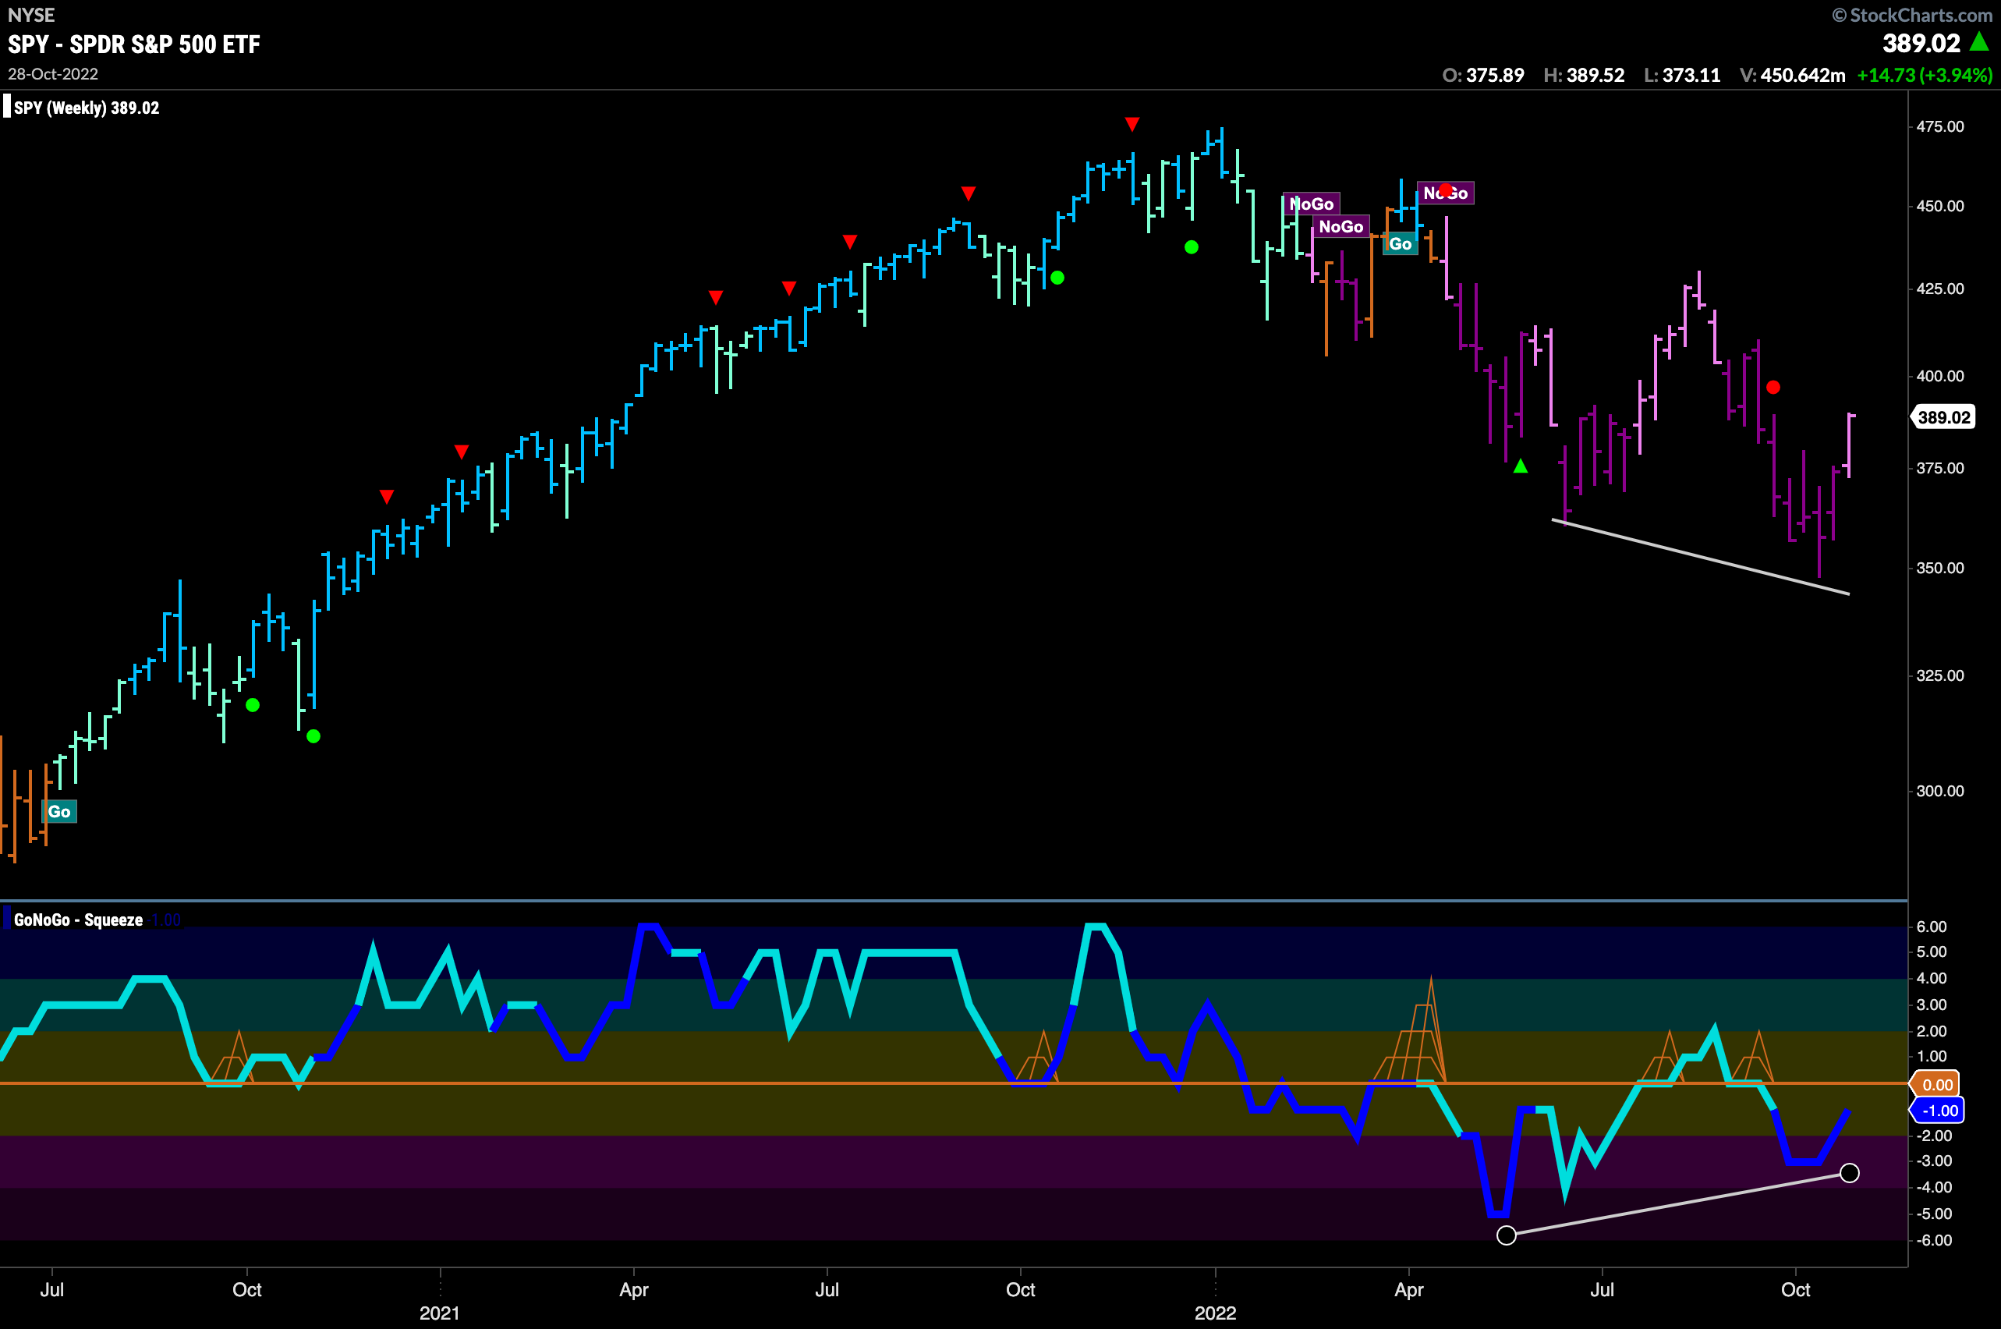Click the red down-triangle marker near mid-June 2021
Screen dimensions: 2001x1329
789,288
